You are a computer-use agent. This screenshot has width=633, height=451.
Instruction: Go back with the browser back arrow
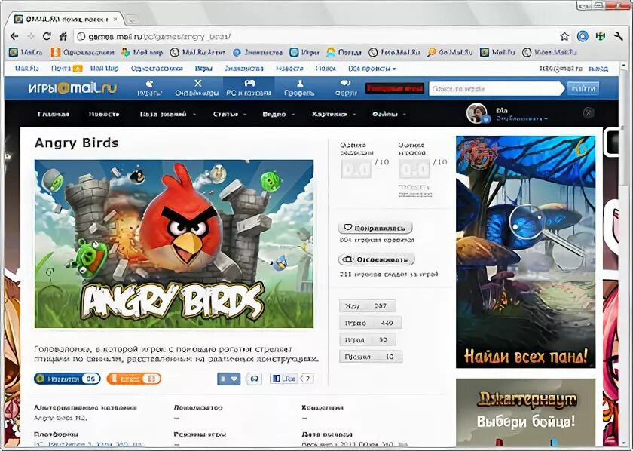[x=14, y=37]
